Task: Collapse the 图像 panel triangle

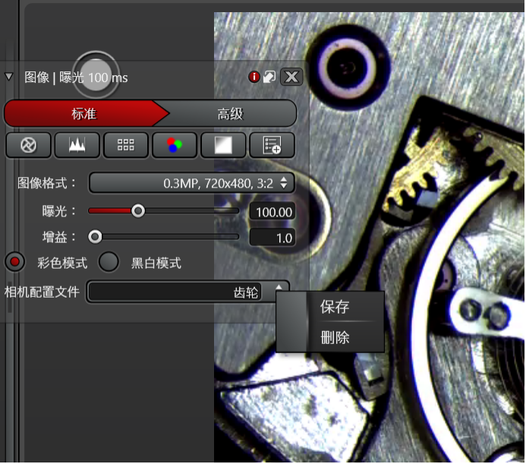Action: (x=9, y=77)
